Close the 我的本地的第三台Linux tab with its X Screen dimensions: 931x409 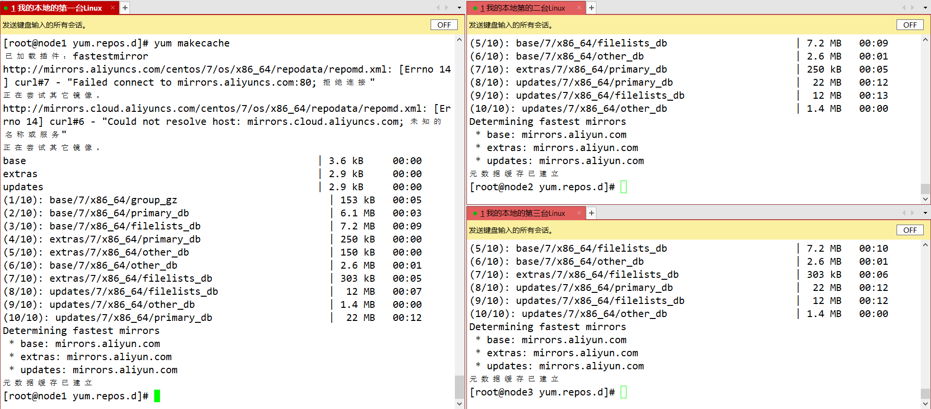point(579,213)
